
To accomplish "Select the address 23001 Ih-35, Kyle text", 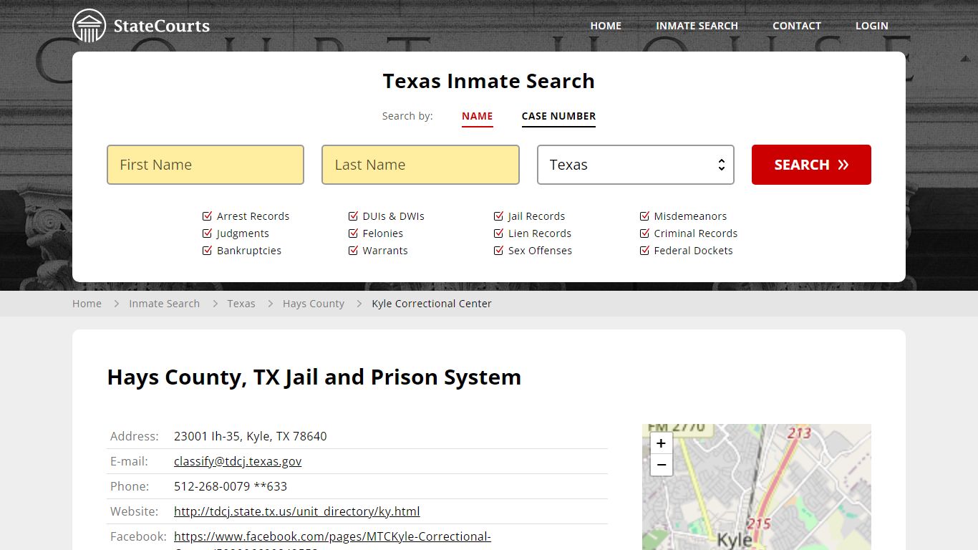I will point(251,436).
